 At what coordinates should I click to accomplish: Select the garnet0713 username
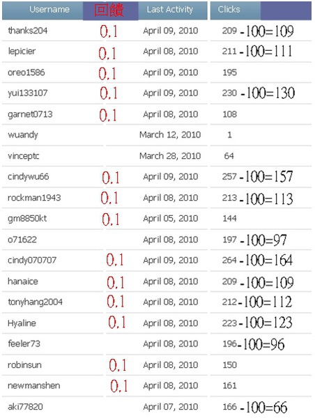(30, 114)
